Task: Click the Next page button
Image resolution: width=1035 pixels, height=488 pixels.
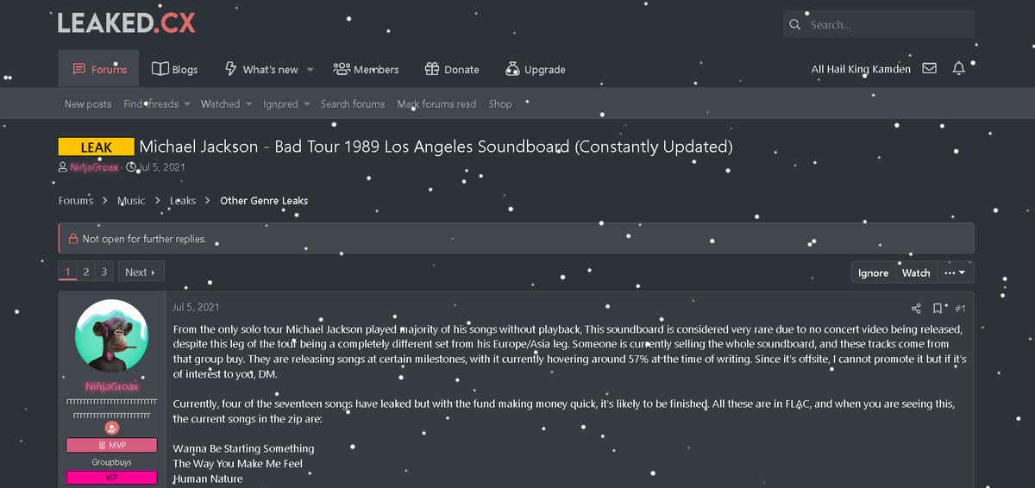Action: [x=141, y=272]
